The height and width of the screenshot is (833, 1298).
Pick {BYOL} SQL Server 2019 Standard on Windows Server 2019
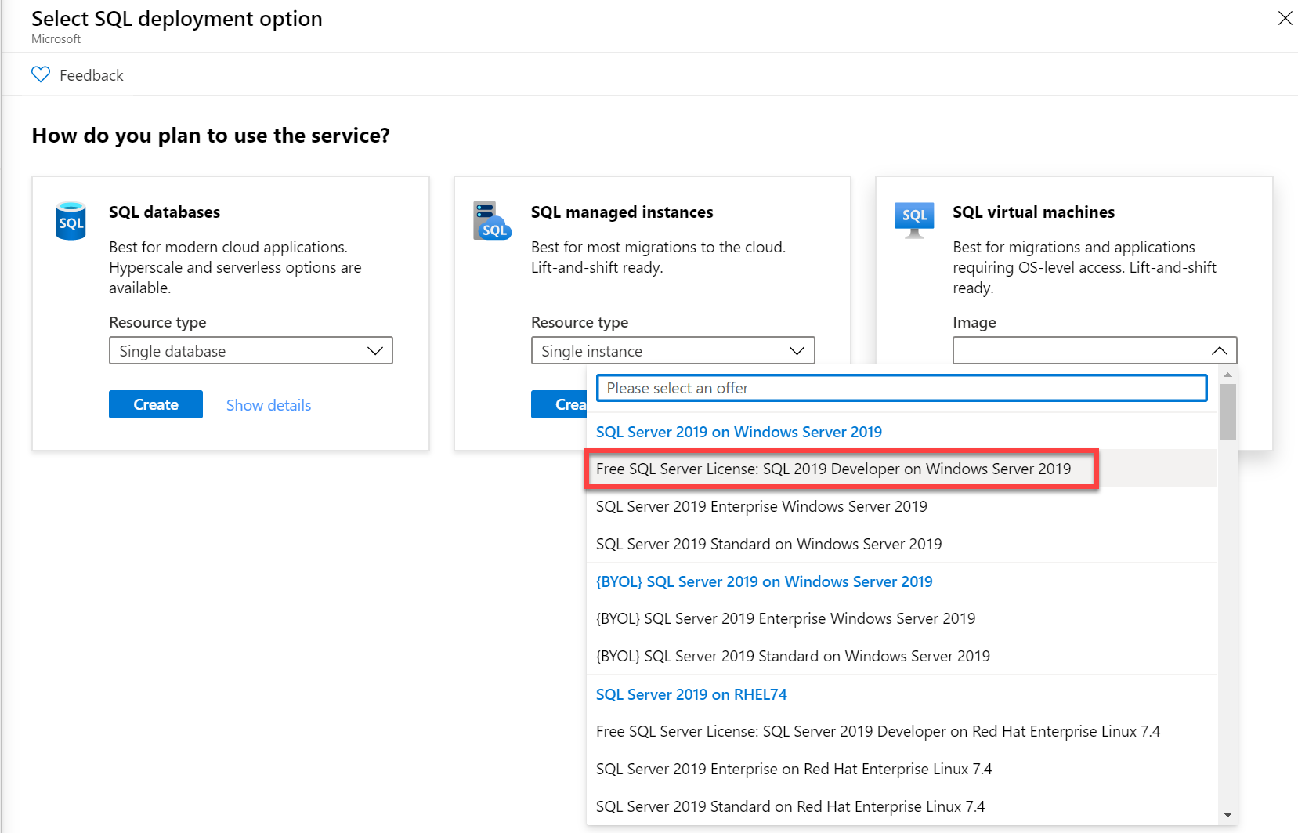click(x=902, y=656)
